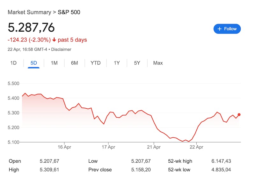Select the 1D time range tab
Screen dimensions: 255x178
tap(13, 63)
